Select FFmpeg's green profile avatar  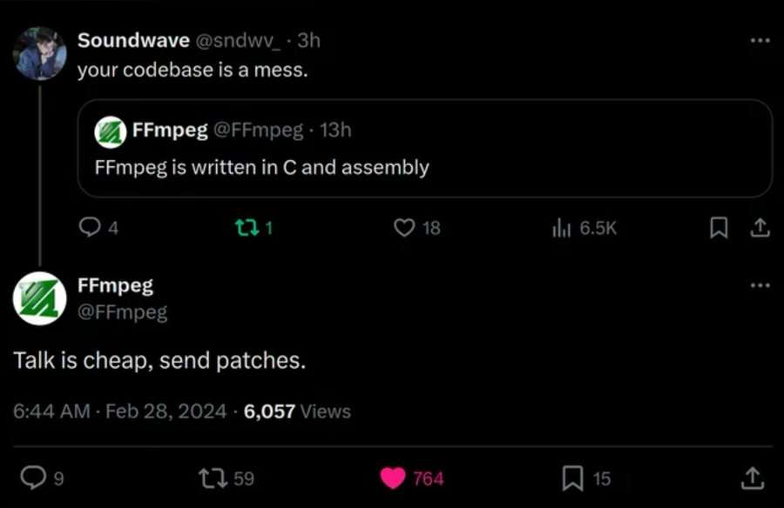(x=39, y=298)
